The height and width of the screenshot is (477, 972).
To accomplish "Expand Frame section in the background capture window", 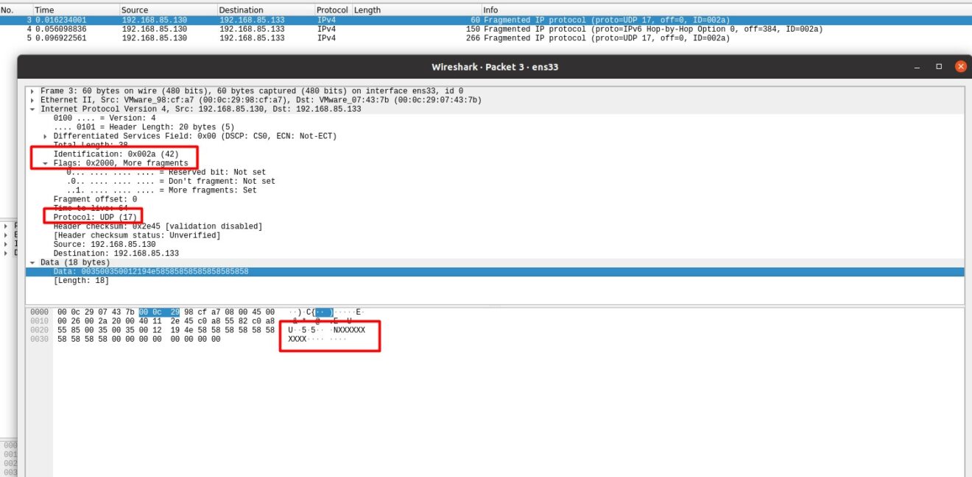I will coord(7,226).
